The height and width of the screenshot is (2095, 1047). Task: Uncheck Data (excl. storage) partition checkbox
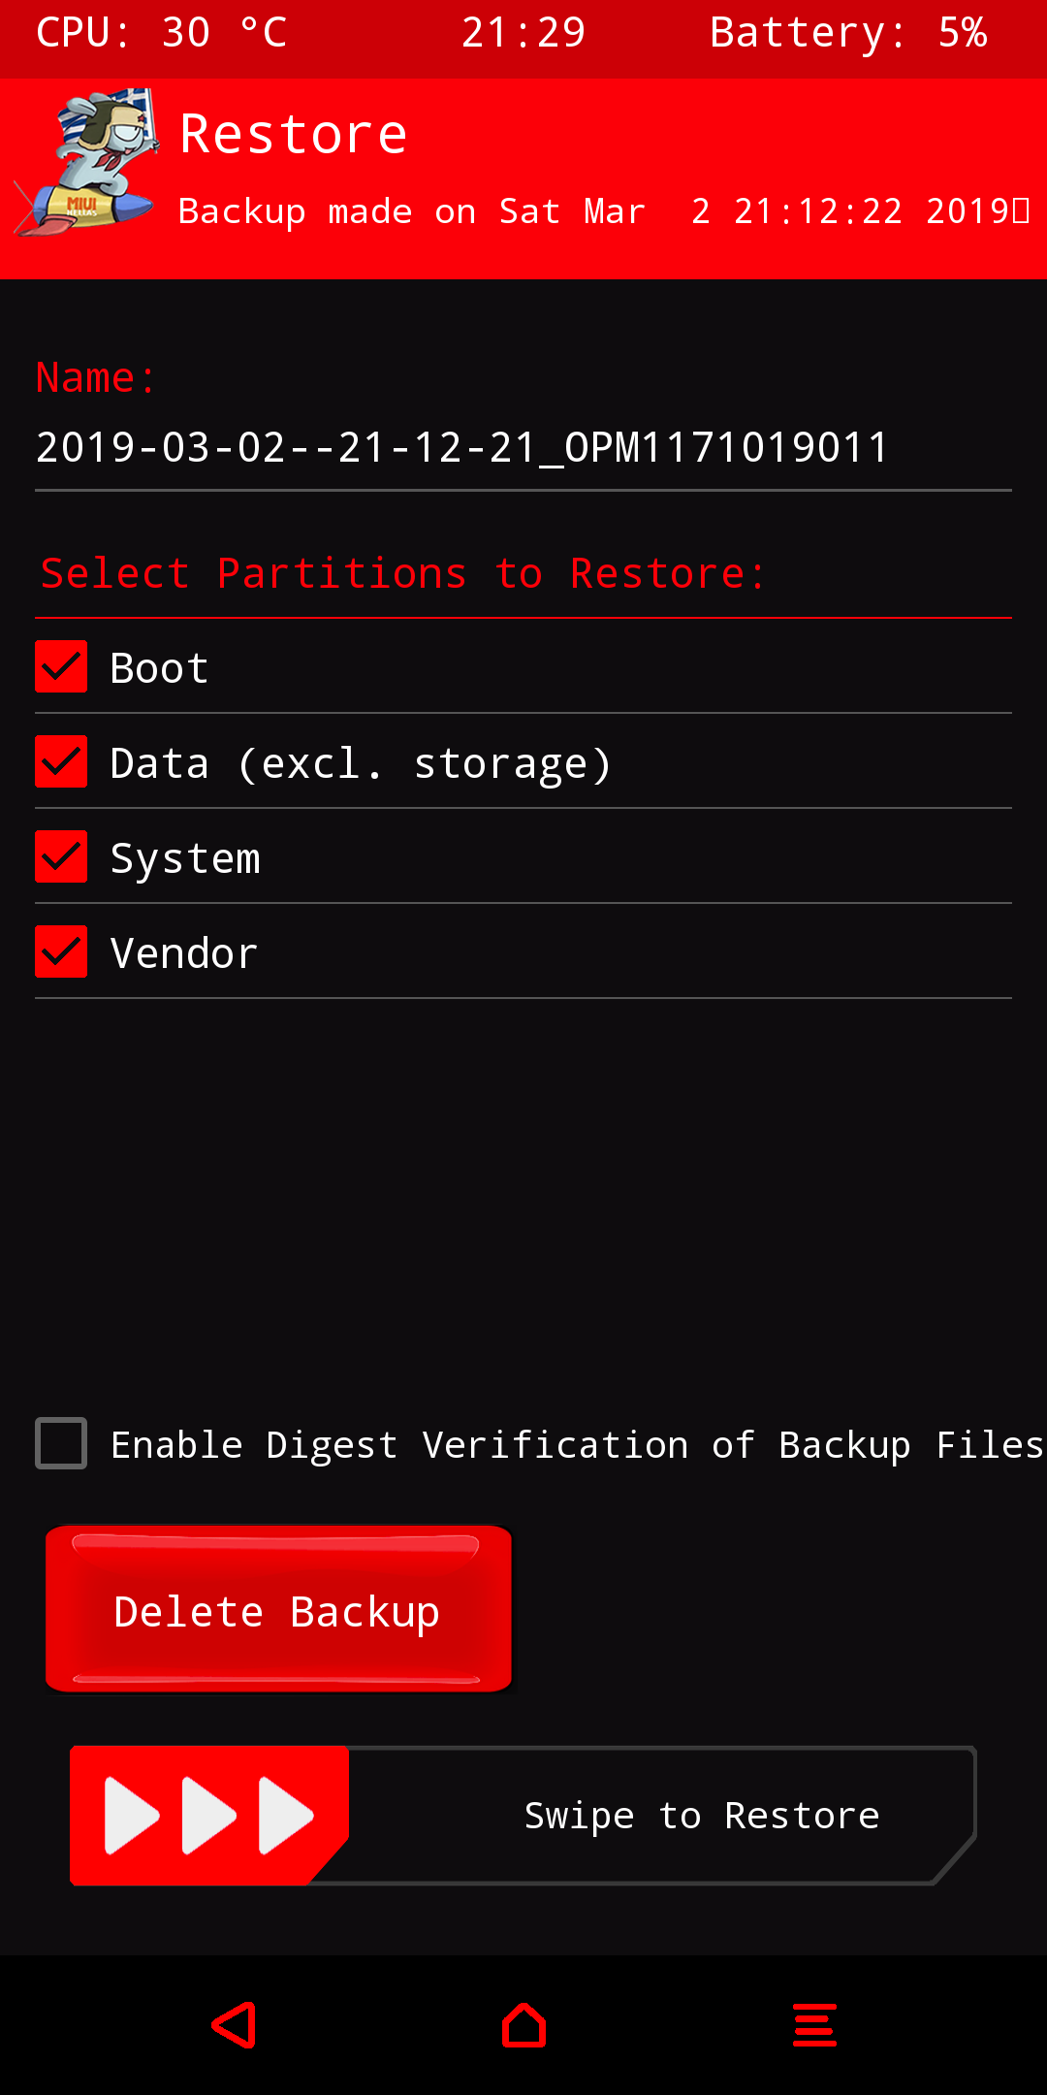click(61, 761)
